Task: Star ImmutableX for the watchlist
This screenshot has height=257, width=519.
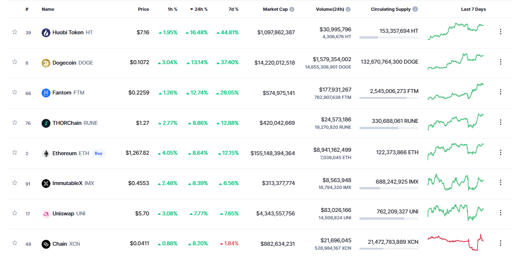Action: pos(15,183)
